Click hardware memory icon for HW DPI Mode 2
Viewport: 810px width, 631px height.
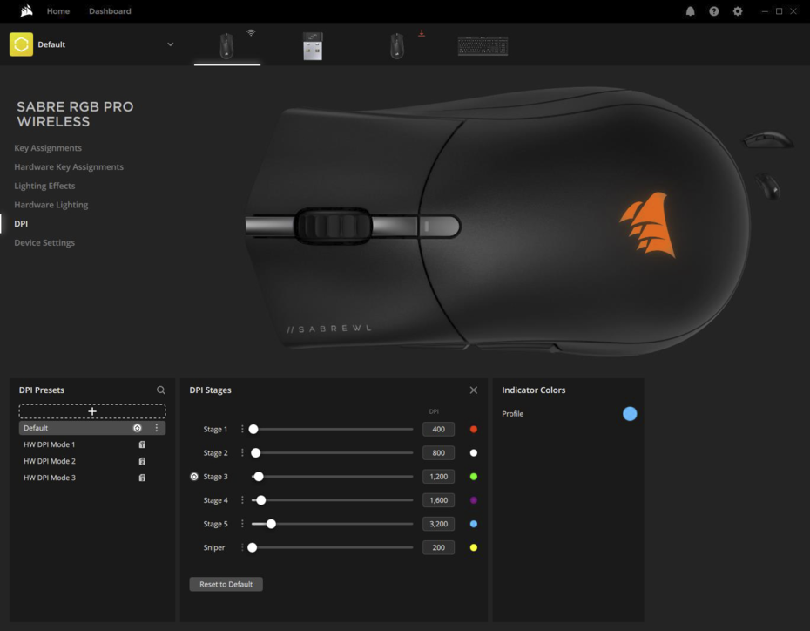tap(142, 461)
